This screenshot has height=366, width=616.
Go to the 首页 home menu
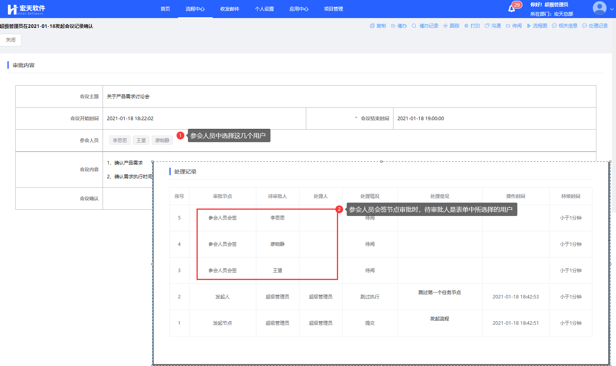pos(165,9)
